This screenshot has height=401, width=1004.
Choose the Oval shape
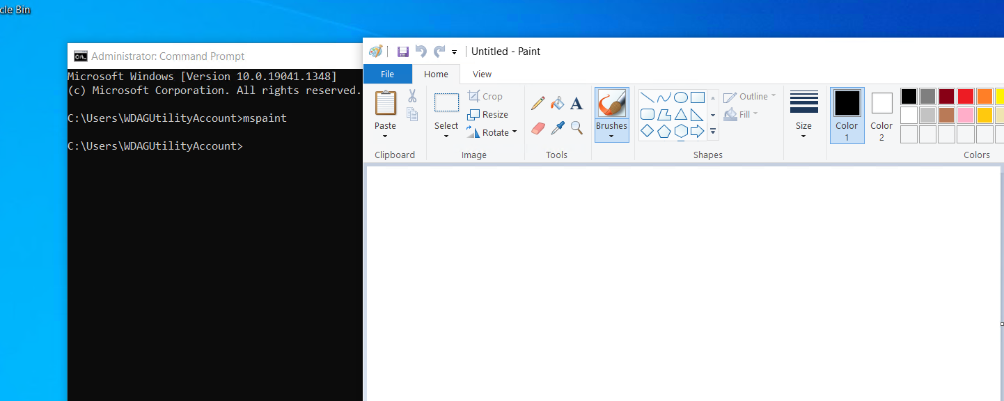(681, 97)
